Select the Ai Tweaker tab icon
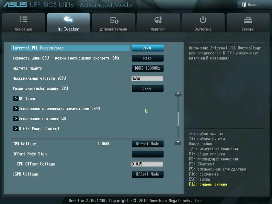This screenshot has width=272, height=204. coord(68,19)
